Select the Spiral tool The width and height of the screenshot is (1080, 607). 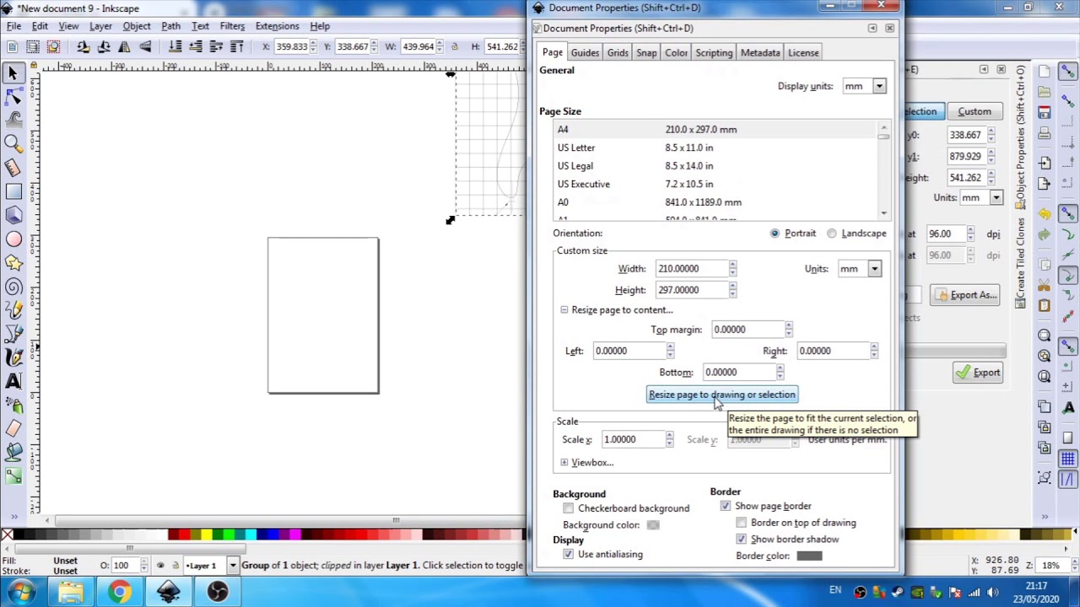(x=13, y=287)
